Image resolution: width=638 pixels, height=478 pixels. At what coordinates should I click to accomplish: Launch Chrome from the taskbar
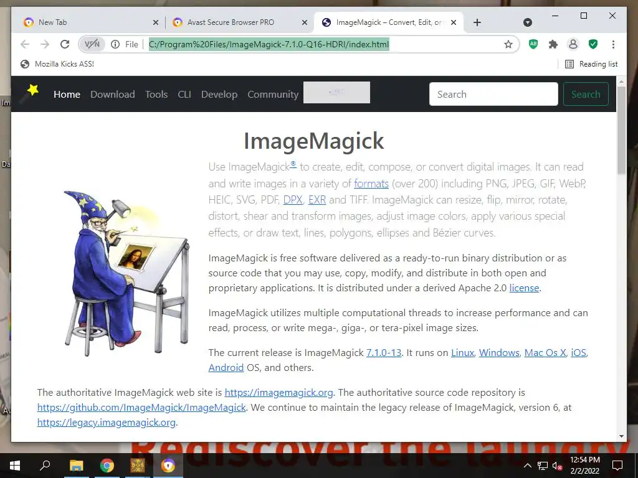pos(107,466)
